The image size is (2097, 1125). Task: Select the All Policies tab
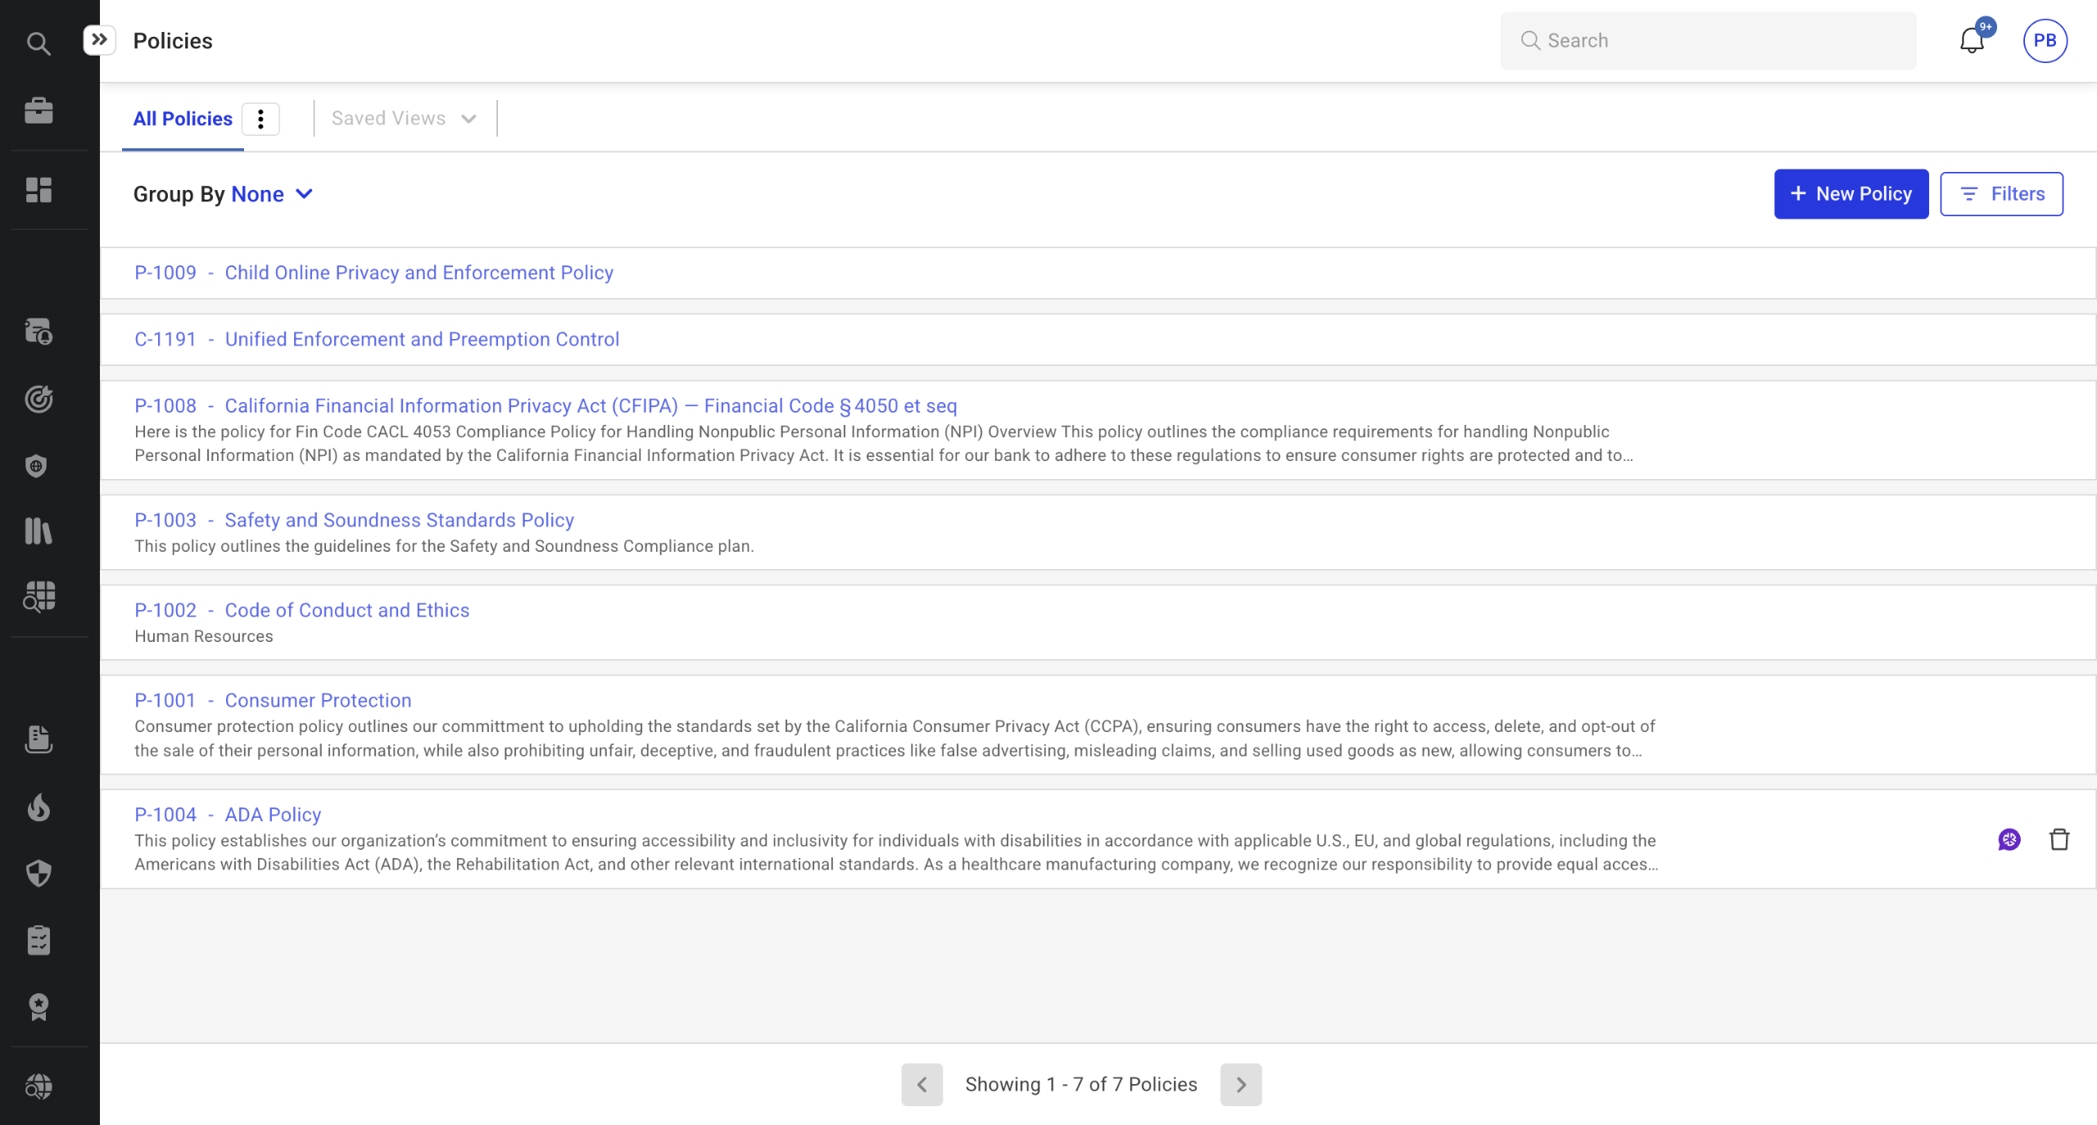(183, 120)
